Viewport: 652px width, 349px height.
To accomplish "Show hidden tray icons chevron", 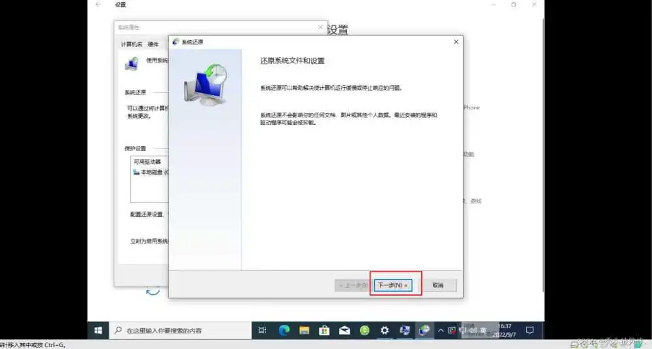I will (x=441, y=330).
